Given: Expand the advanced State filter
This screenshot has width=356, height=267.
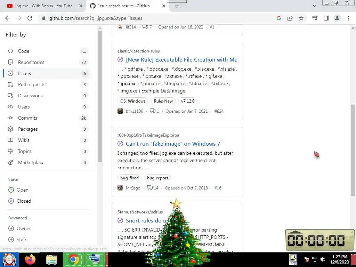Looking at the screenshot, I should 18,240.
